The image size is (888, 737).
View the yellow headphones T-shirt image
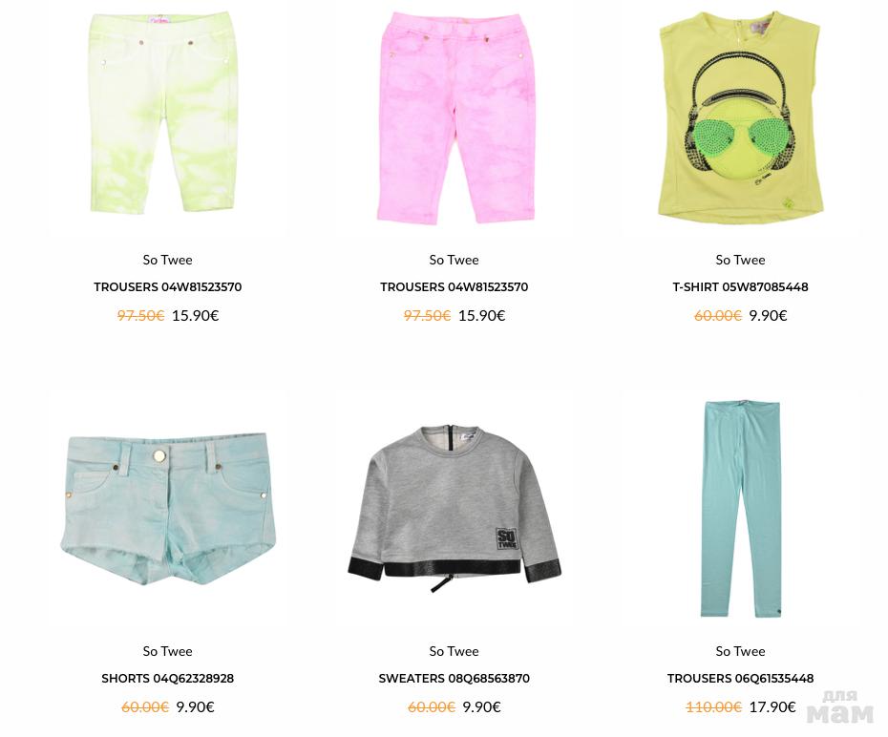coord(740,116)
